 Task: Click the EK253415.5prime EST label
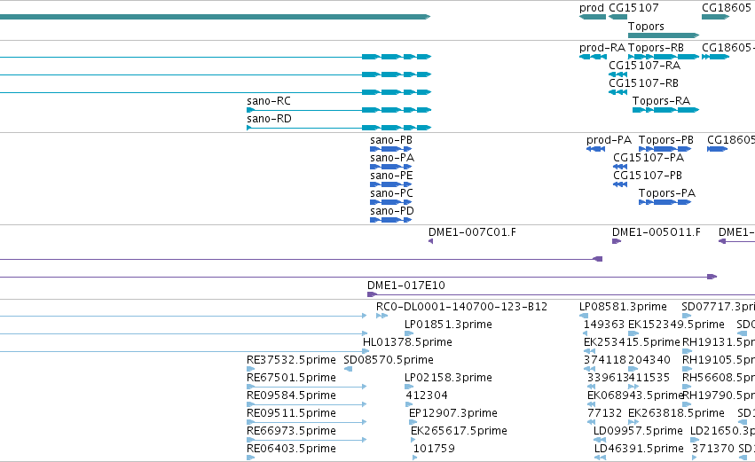point(632,342)
